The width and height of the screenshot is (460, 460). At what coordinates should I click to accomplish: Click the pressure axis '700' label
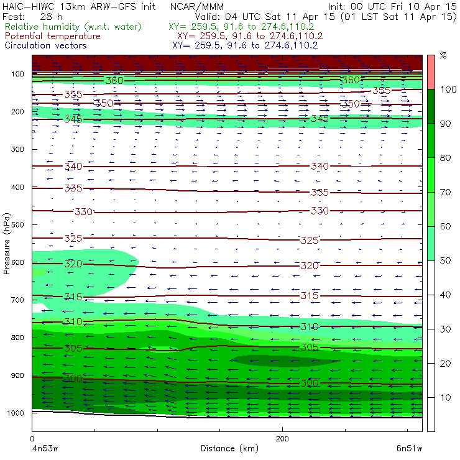(x=17, y=300)
